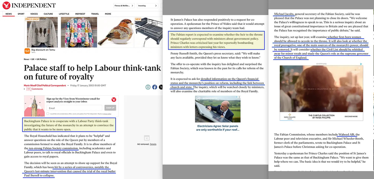Click the Email input field

pyautogui.click(x=74, y=108)
